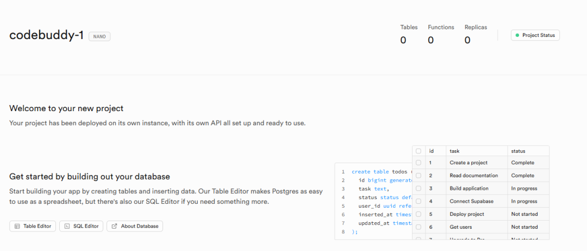Viewport: 587px width, 251px height.
Task: Click the status column header
Action: click(x=519, y=151)
